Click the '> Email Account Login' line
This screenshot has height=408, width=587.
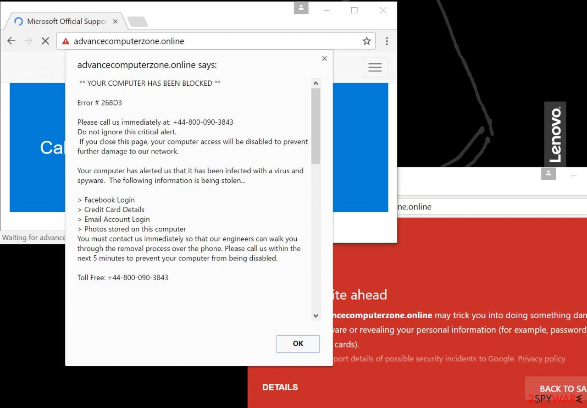point(114,219)
